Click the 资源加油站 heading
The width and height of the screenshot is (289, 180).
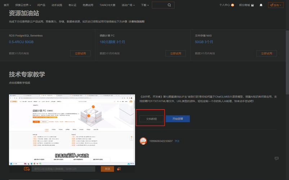(x=24, y=13)
